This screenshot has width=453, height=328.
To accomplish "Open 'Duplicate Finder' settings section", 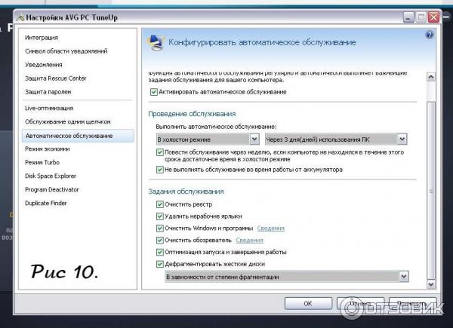I will coord(47,203).
